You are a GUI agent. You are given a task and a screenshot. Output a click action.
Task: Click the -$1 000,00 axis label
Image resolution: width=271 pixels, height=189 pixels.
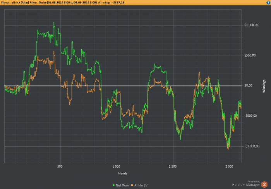[x=252, y=146]
